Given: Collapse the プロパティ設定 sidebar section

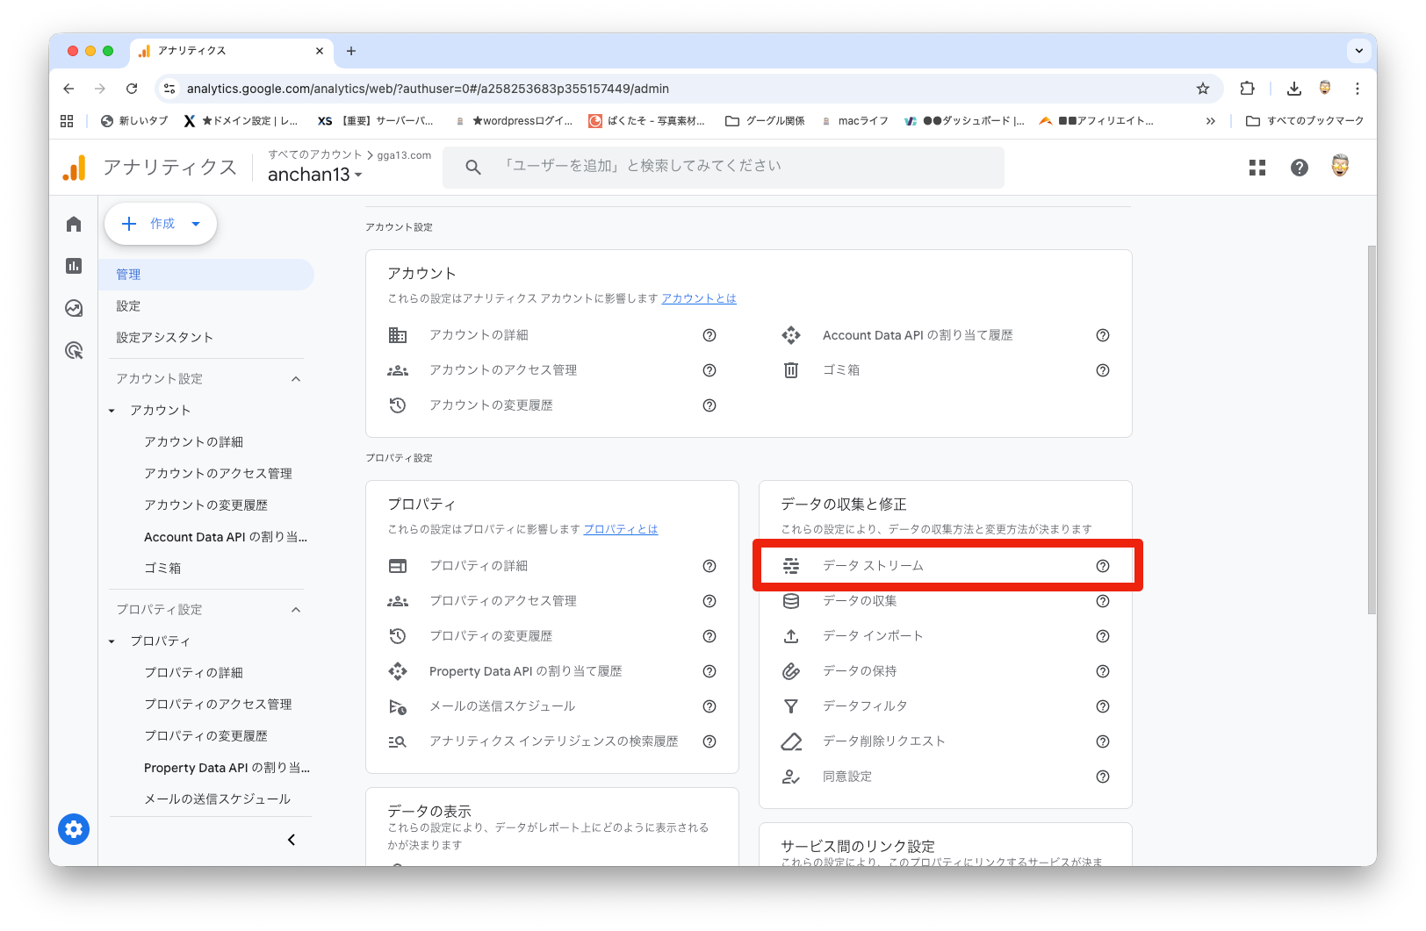Looking at the screenshot, I should [x=296, y=610].
